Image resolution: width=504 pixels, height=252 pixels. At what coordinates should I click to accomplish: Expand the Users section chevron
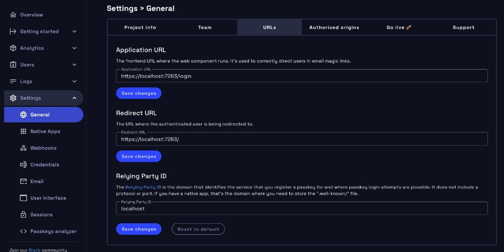(x=74, y=65)
